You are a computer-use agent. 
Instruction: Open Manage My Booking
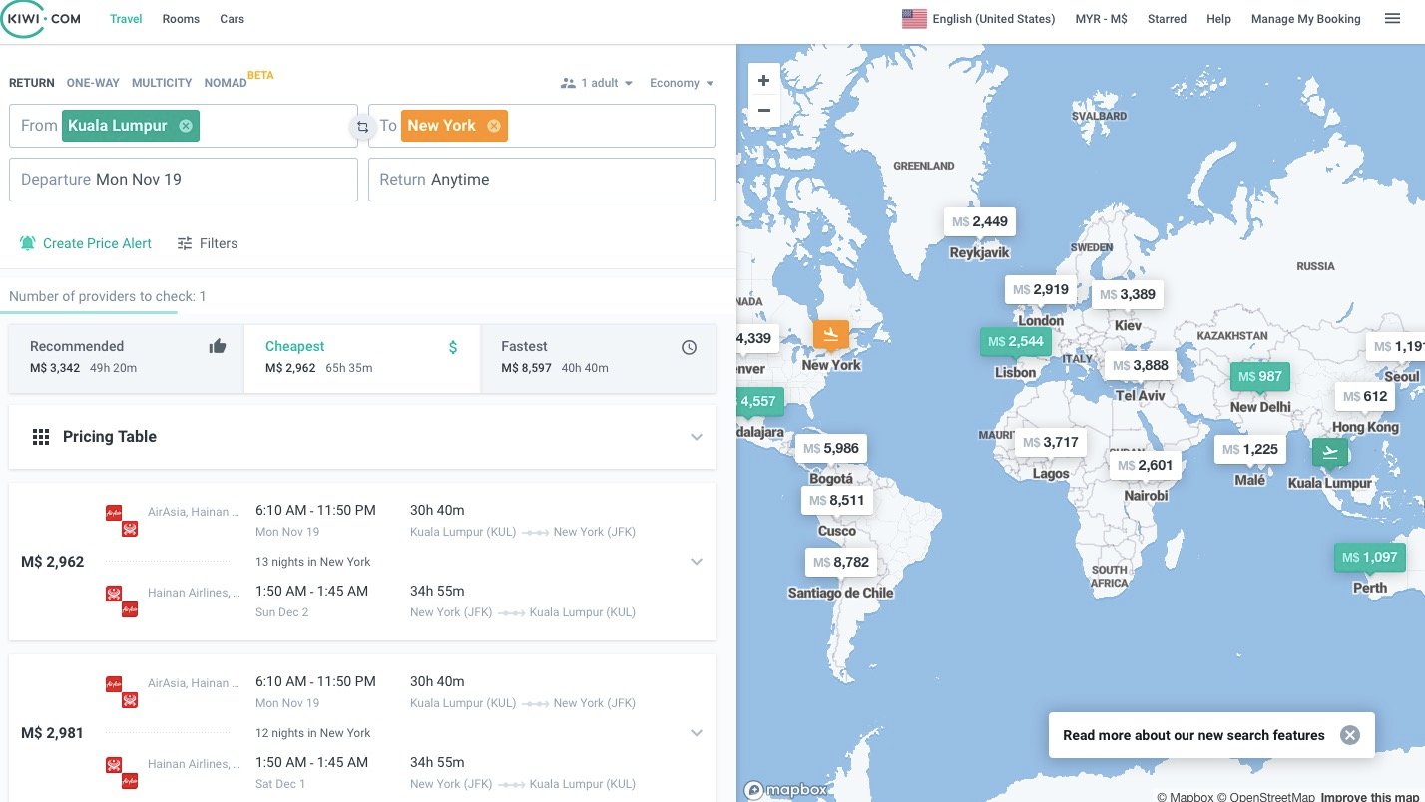click(1305, 19)
